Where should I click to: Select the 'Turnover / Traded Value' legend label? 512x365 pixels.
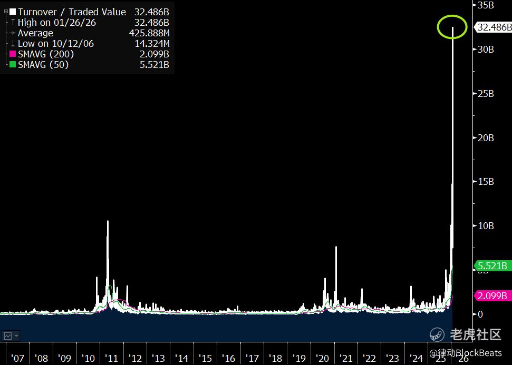[72, 12]
